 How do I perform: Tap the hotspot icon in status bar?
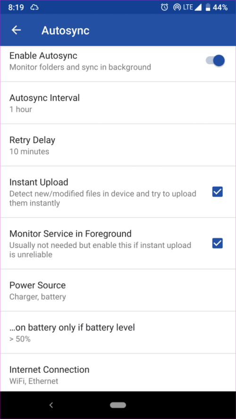[x=177, y=8]
